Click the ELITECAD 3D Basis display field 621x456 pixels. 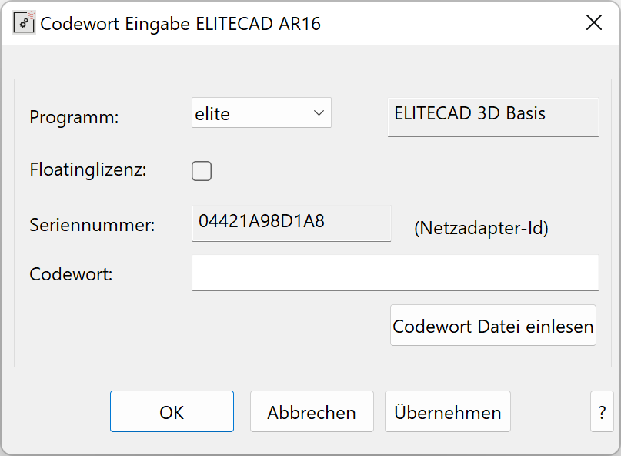click(492, 117)
